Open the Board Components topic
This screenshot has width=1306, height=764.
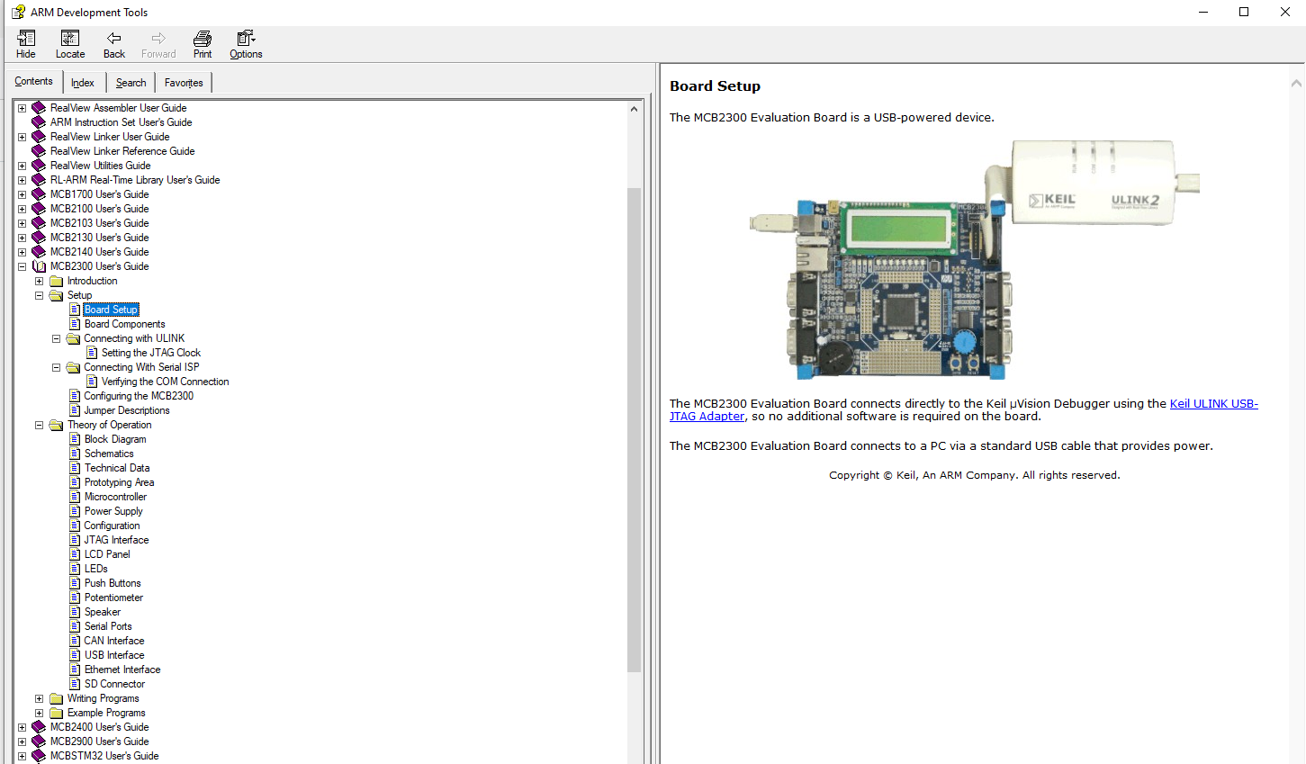tap(125, 324)
